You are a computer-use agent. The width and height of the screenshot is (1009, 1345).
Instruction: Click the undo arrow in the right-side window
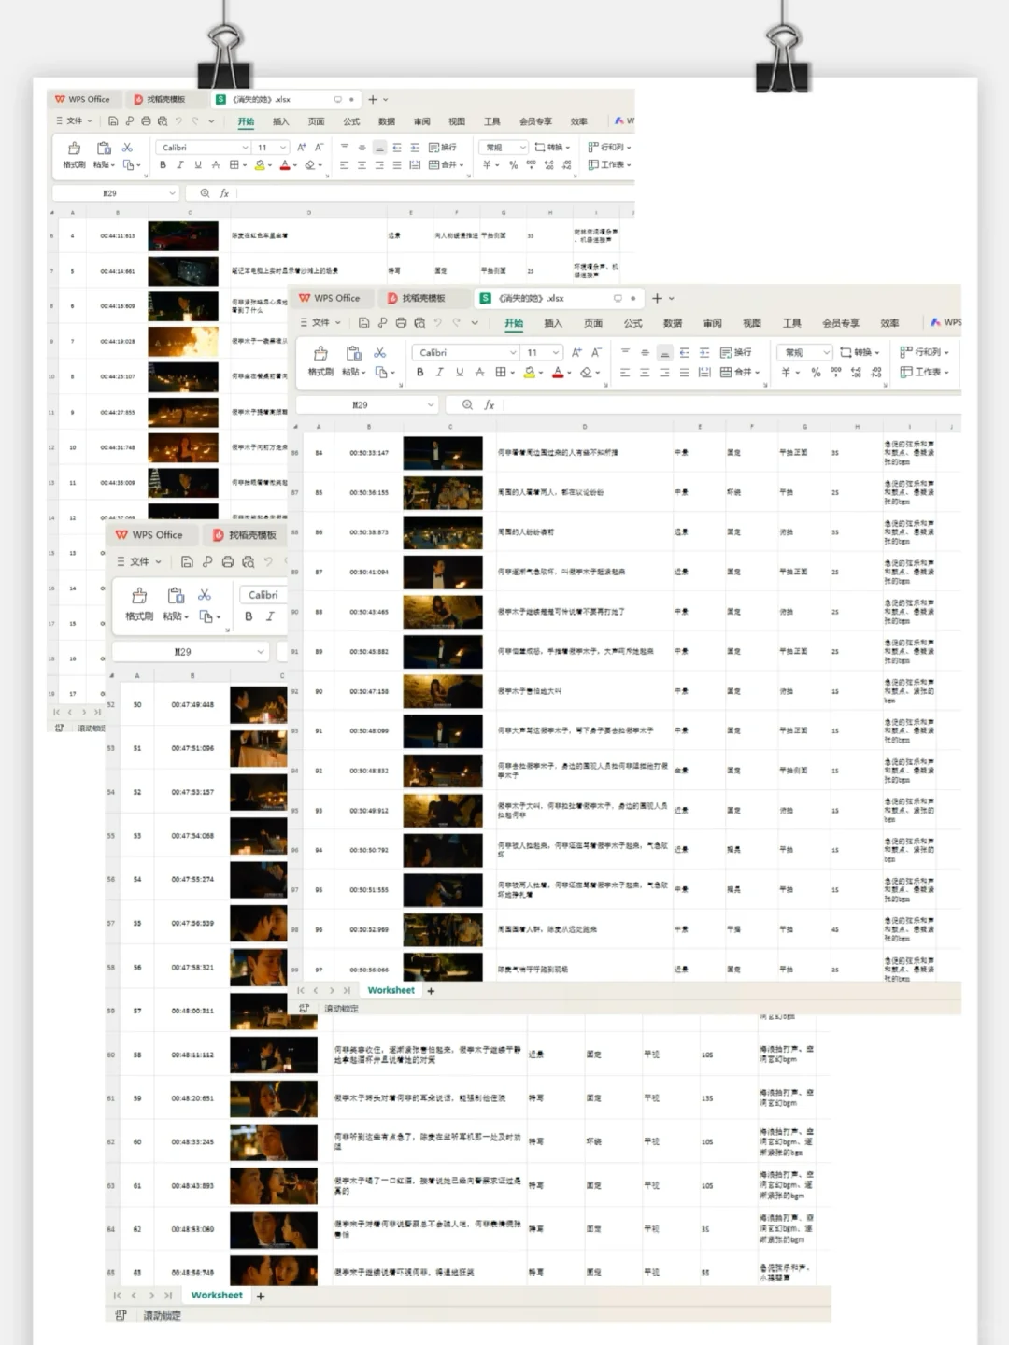coord(438,323)
